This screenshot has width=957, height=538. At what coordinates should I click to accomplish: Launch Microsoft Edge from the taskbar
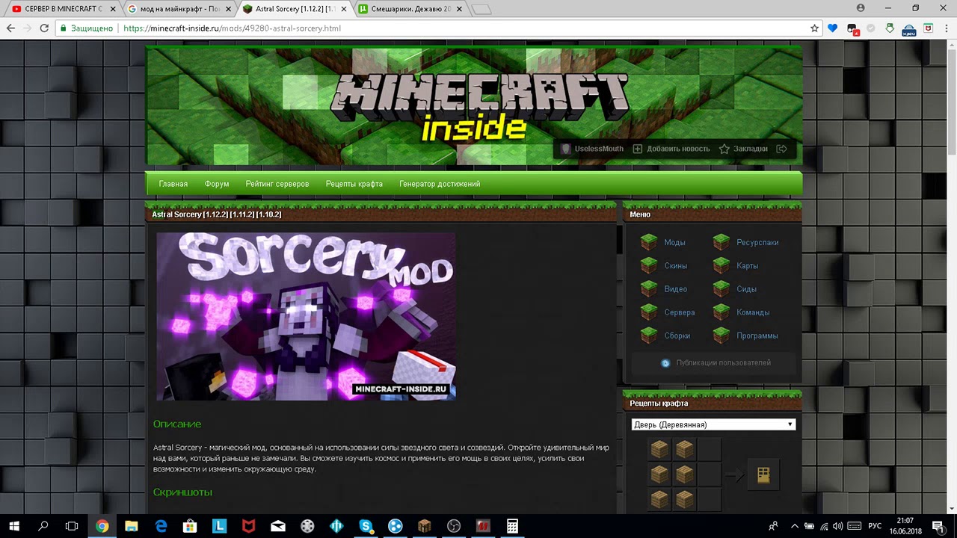pyautogui.click(x=161, y=526)
